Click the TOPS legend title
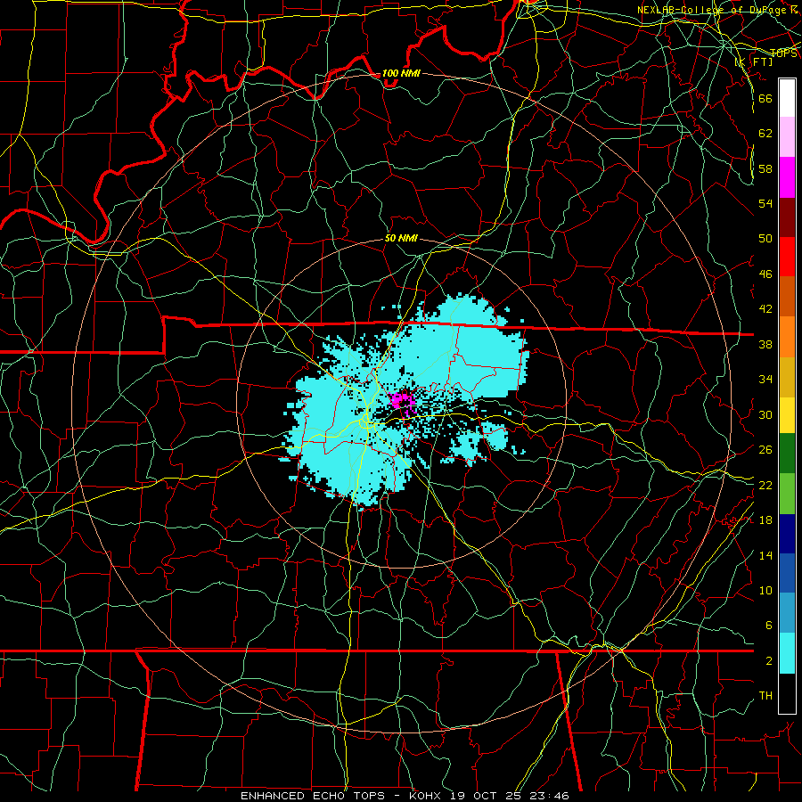Screen dimensions: 802x802 coord(783,53)
